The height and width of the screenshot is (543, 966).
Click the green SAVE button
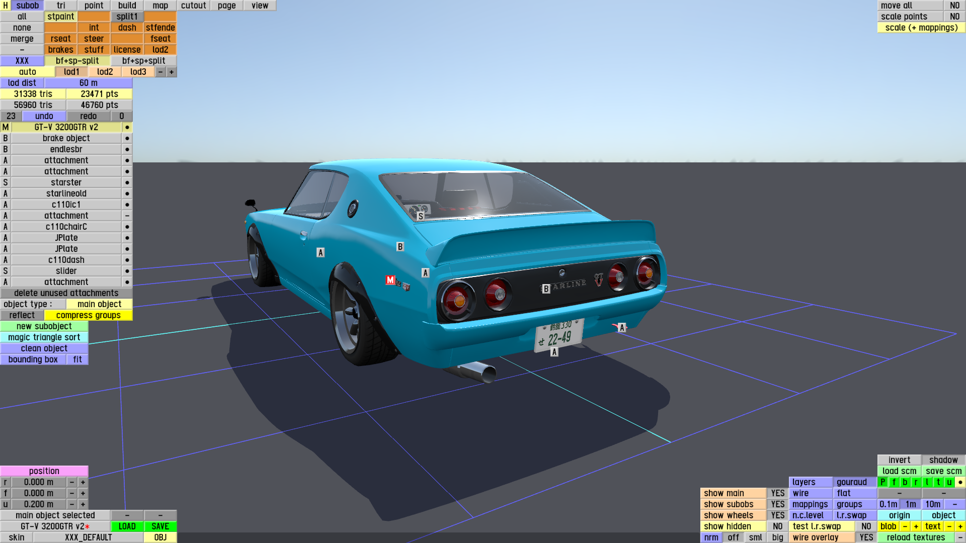click(x=160, y=526)
